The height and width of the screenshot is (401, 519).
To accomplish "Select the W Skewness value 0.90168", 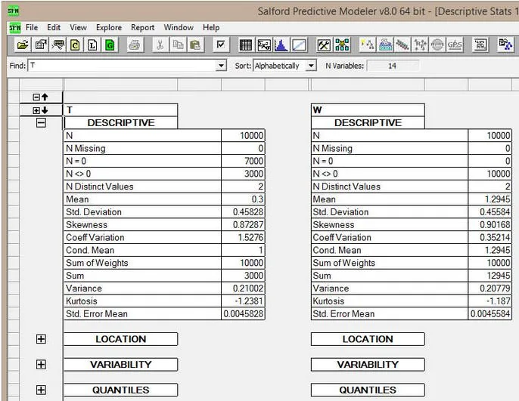I will pos(490,225).
